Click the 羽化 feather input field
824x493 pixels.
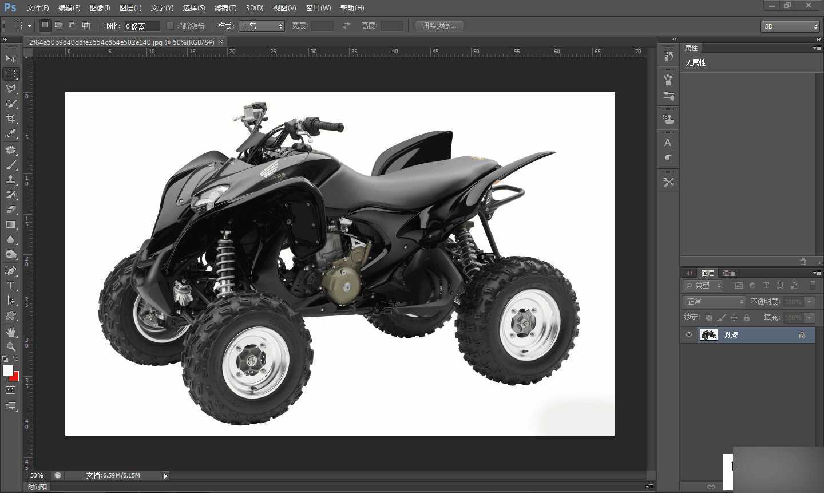(141, 26)
